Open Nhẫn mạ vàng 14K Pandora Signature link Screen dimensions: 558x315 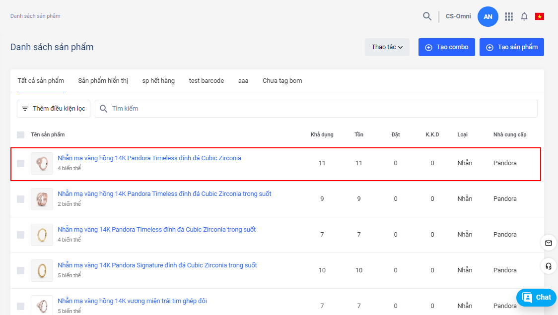pyautogui.click(x=157, y=265)
